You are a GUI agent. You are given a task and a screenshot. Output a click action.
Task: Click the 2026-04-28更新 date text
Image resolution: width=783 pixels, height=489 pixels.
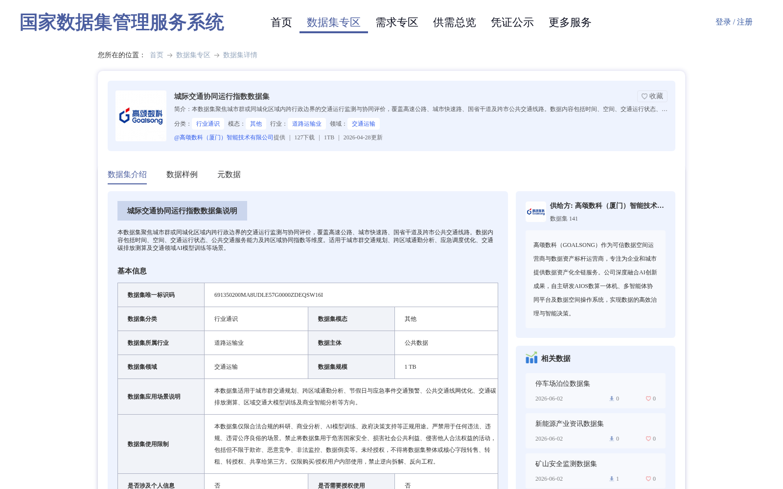tap(363, 137)
